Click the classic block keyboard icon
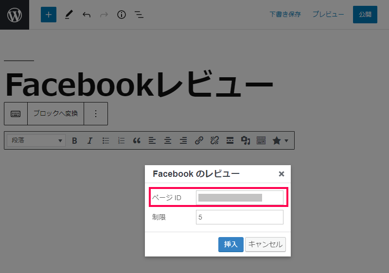Screen dimensions: 389x273 click(x=16, y=114)
